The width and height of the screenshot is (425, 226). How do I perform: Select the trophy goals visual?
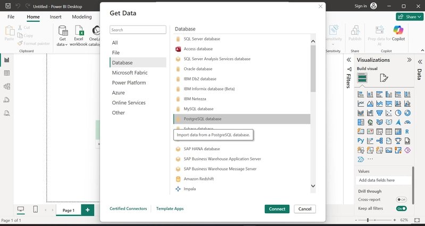[x=398, y=141]
